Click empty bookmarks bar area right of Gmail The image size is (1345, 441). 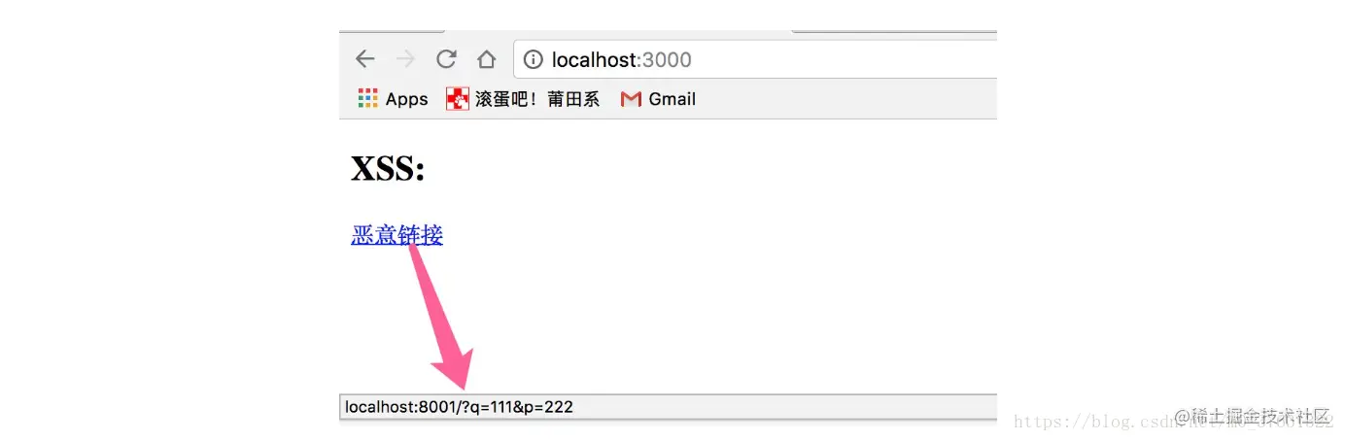pyautogui.click(x=845, y=99)
